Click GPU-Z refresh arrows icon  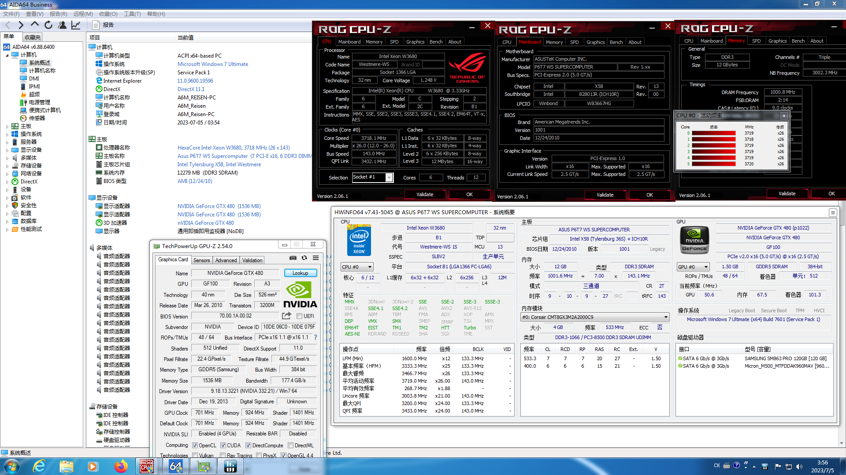[304, 258]
